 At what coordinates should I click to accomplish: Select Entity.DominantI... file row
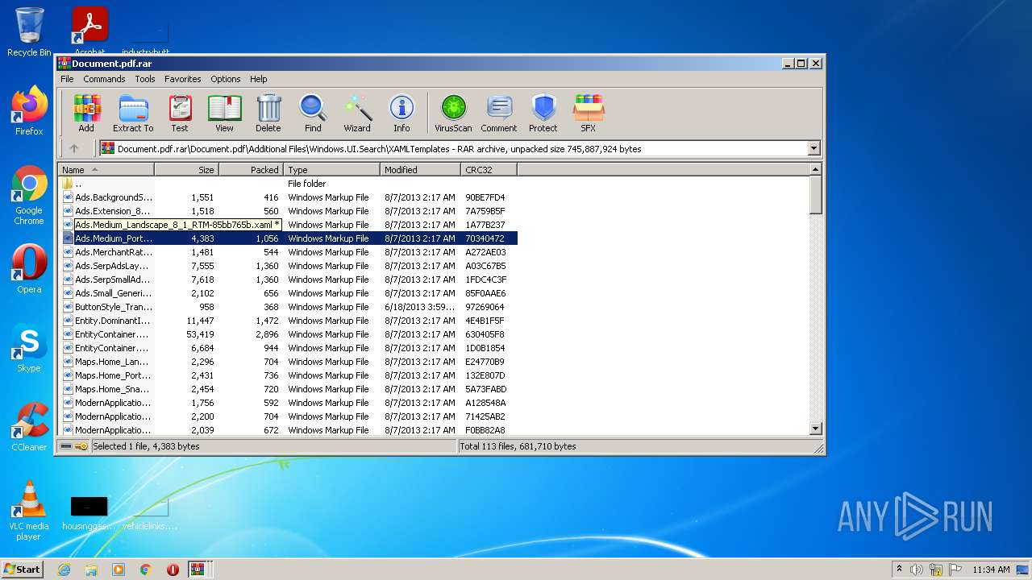click(x=288, y=321)
